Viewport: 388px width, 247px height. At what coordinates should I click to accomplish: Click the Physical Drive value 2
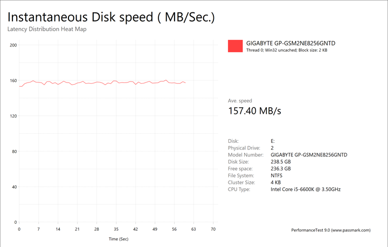(x=272, y=148)
